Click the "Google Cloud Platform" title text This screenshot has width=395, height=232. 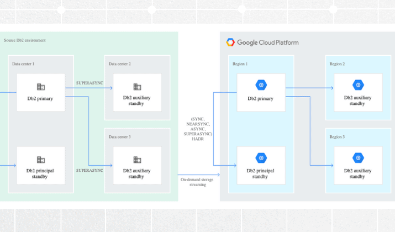point(268,43)
